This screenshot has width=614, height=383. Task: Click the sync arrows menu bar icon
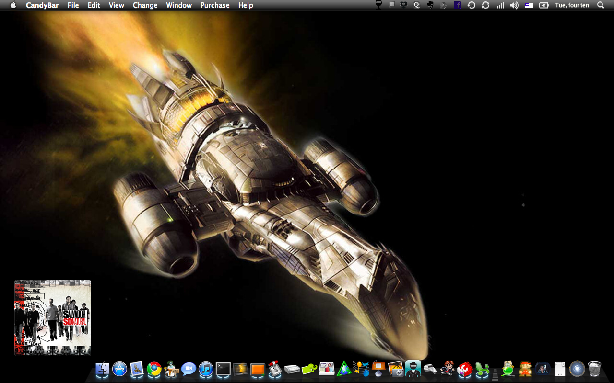486,5
